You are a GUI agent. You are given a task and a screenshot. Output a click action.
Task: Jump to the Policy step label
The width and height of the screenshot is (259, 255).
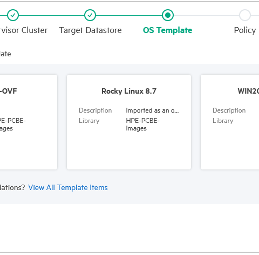pyautogui.click(x=245, y=30)
